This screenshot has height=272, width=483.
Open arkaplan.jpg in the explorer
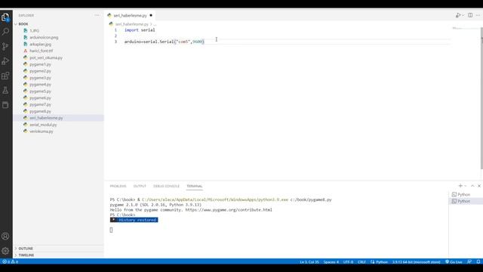(x=40, y=44)
